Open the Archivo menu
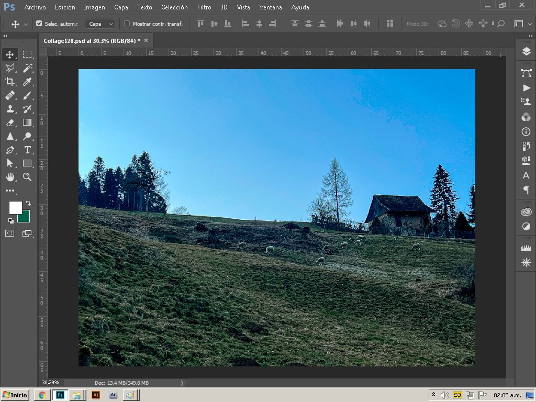This screenshot has height=402, width=536. point(35,7)
